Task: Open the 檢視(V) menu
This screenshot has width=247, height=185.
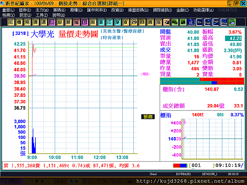Action: (9, 15)
